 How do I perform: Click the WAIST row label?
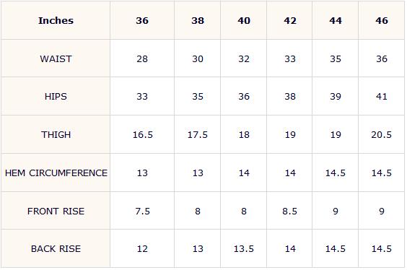pyautogui.click(x=56, y=58)
